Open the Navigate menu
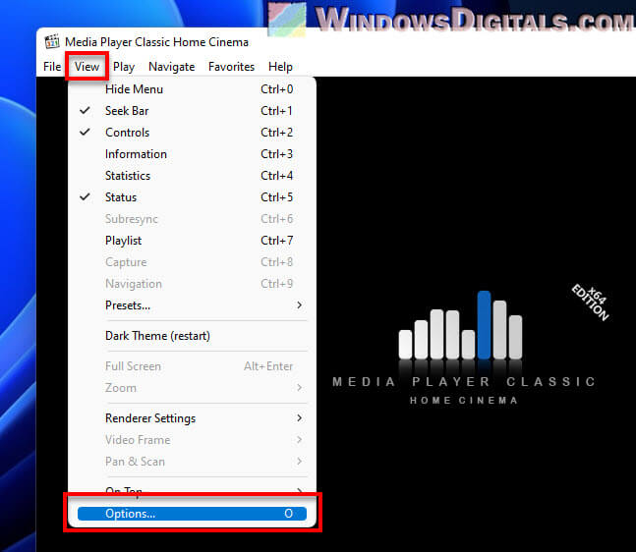 [172, 67]
